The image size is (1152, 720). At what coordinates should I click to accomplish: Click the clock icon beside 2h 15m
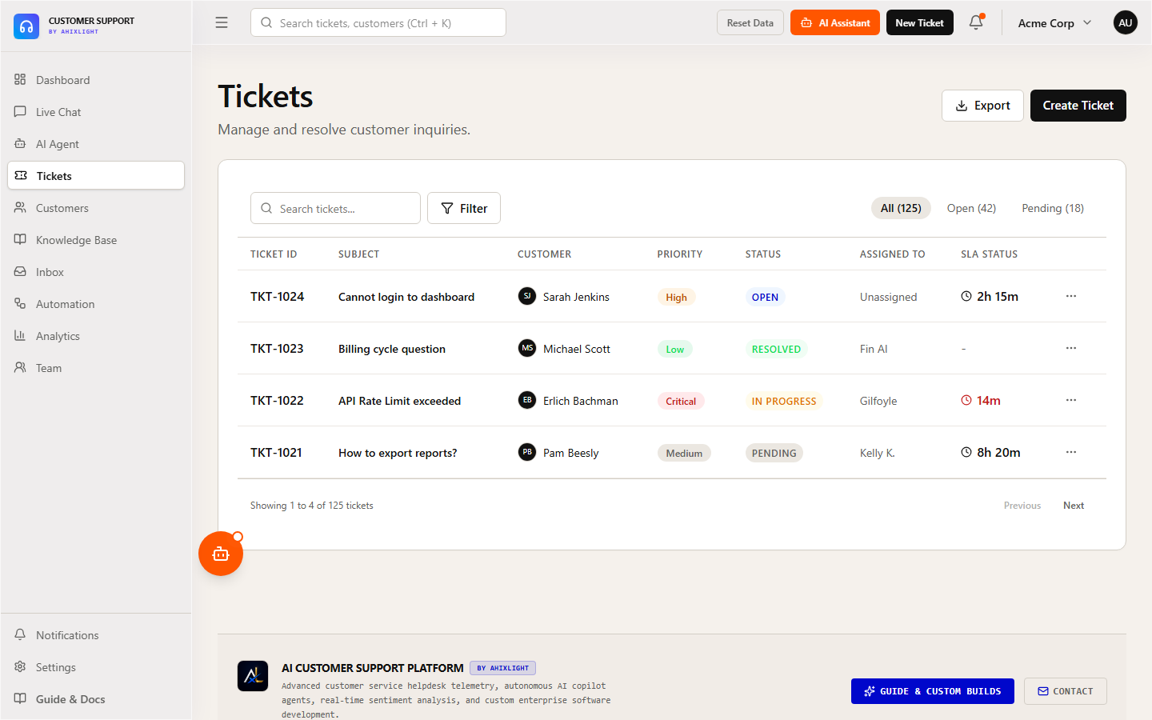pyautogui.click(x=966, y=296)
